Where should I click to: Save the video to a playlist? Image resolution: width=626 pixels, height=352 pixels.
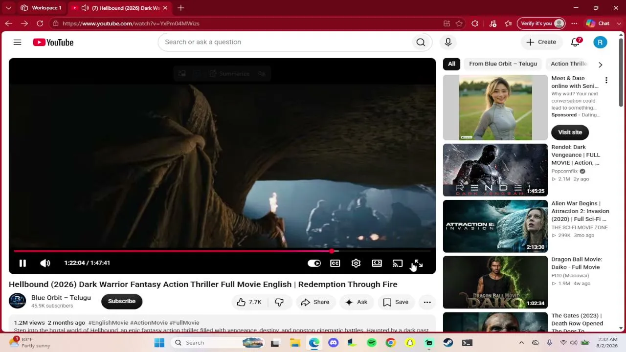coord(396,302)
